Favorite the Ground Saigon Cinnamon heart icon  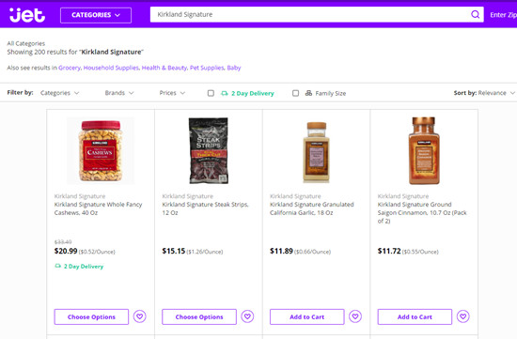(462, 316)
